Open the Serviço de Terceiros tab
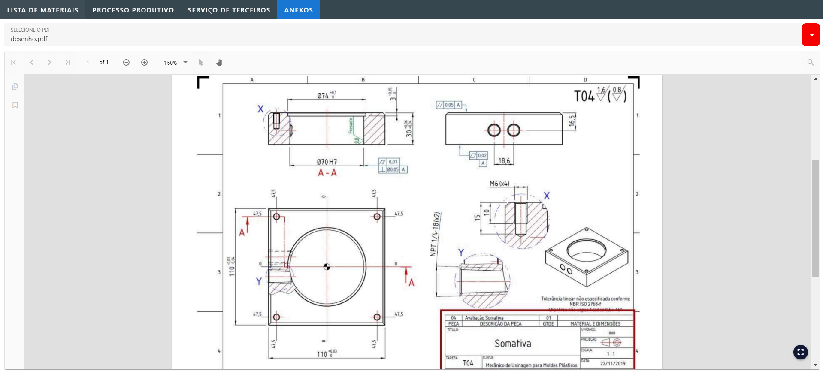Screen dimensions: 823x371 [229, 10]
